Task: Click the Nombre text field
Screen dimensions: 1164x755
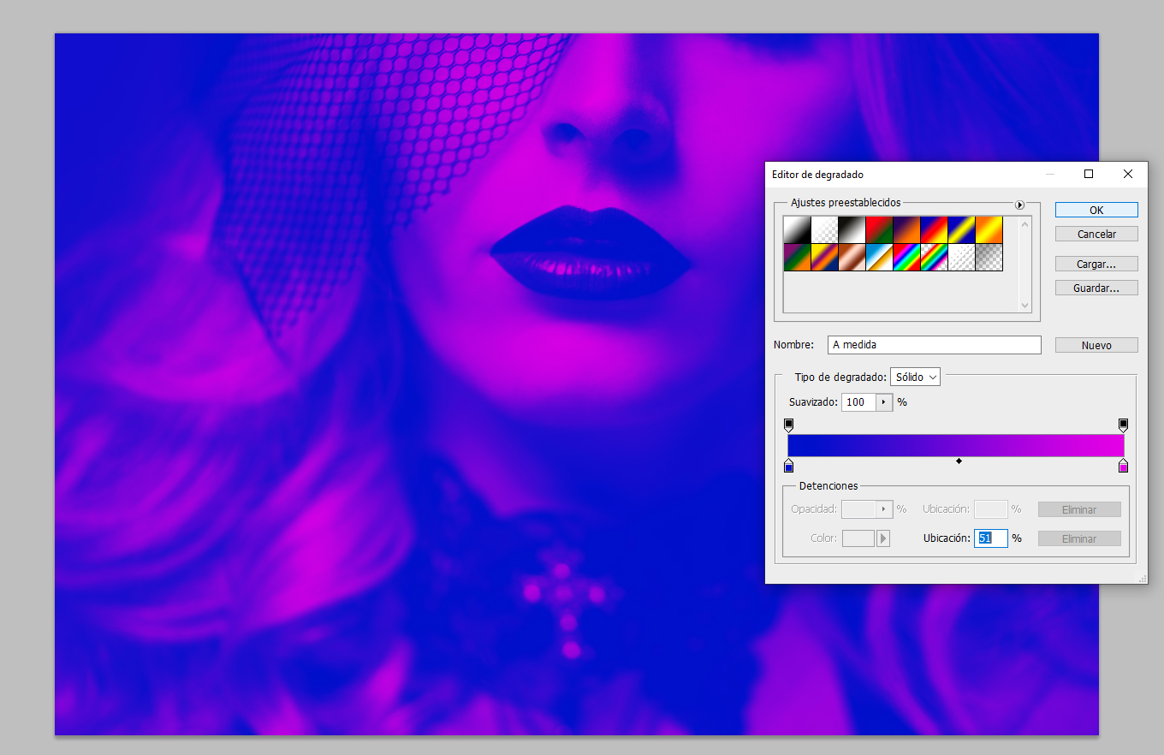Action: (x=933, y=344)
